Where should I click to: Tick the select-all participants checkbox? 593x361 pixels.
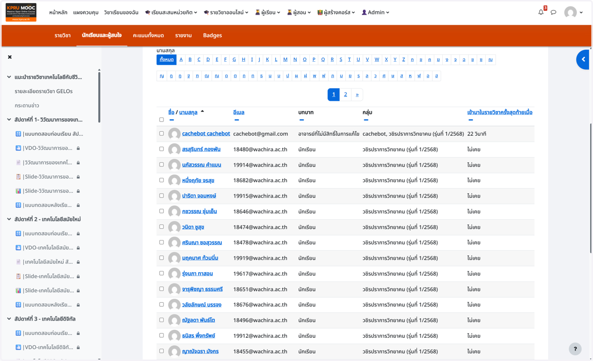click(162, 120)
